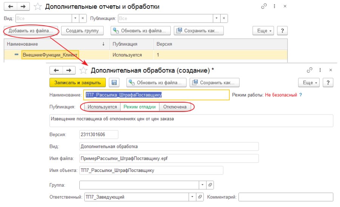
Task: Click the Не безопасный mode link
Action: click(x=281, y=95)
